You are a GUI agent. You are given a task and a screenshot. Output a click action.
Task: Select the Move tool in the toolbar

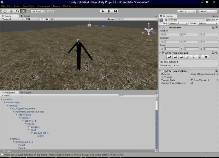point(11,11)
